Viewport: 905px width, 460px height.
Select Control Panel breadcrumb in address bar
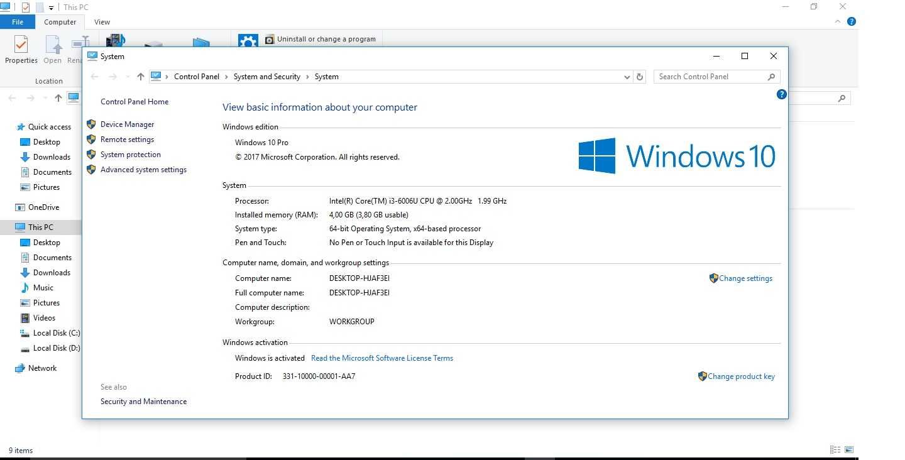click(197, 77)
